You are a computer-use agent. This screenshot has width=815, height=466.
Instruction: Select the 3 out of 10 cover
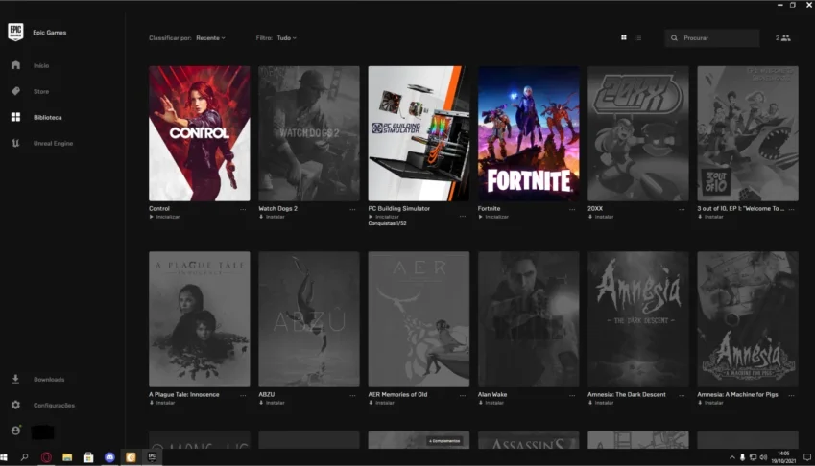(x=748, y=133)
